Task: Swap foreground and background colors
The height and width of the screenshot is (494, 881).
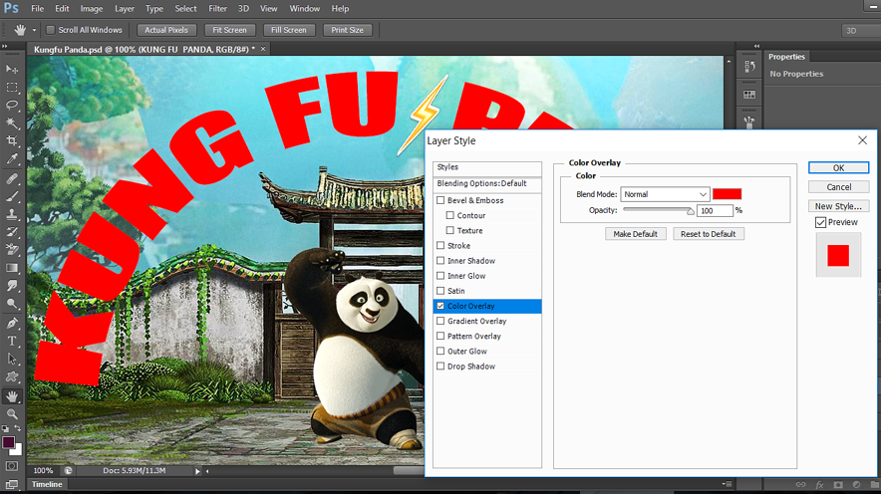Action: point(18,428)
